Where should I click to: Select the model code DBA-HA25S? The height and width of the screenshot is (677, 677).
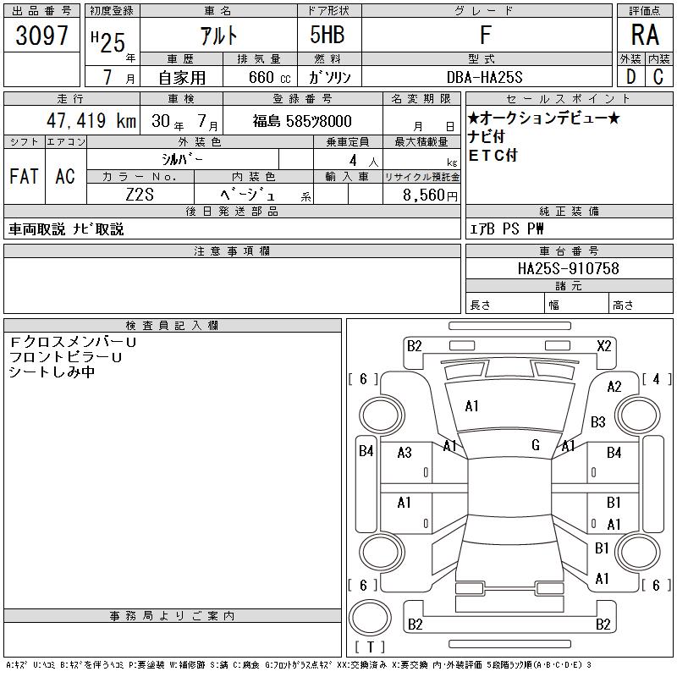click(x=485, y=77)
